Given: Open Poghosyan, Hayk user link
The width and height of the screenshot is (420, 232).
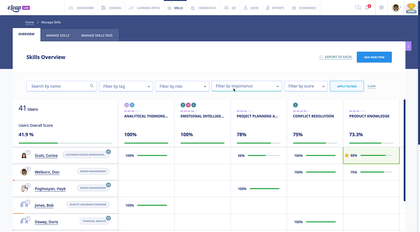Looking at the screenshot, I should click(x=50, y=189).
